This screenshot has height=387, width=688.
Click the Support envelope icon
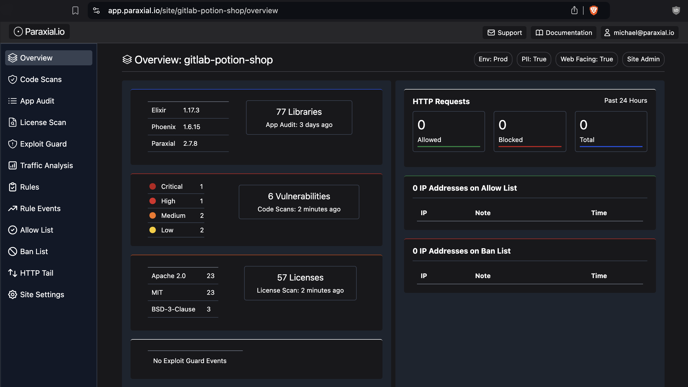pyautogui.click(x=491, y=33)
